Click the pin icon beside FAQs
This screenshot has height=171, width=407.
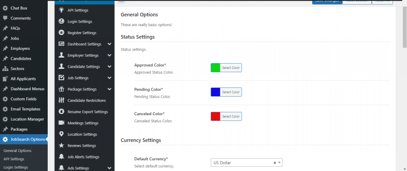(5, 28)
